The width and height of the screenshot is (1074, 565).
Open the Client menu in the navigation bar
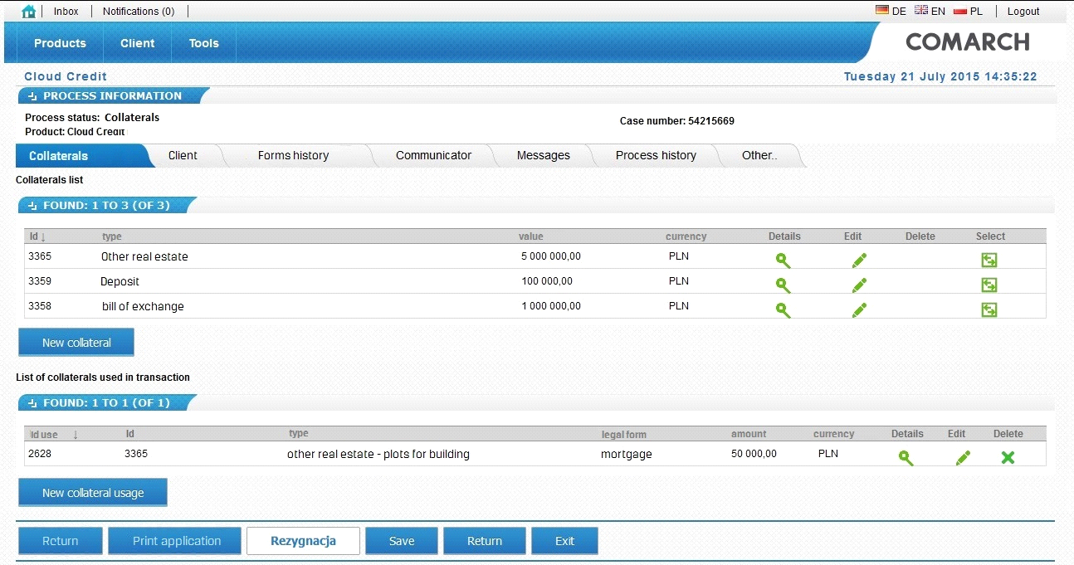tap(137, 43)
